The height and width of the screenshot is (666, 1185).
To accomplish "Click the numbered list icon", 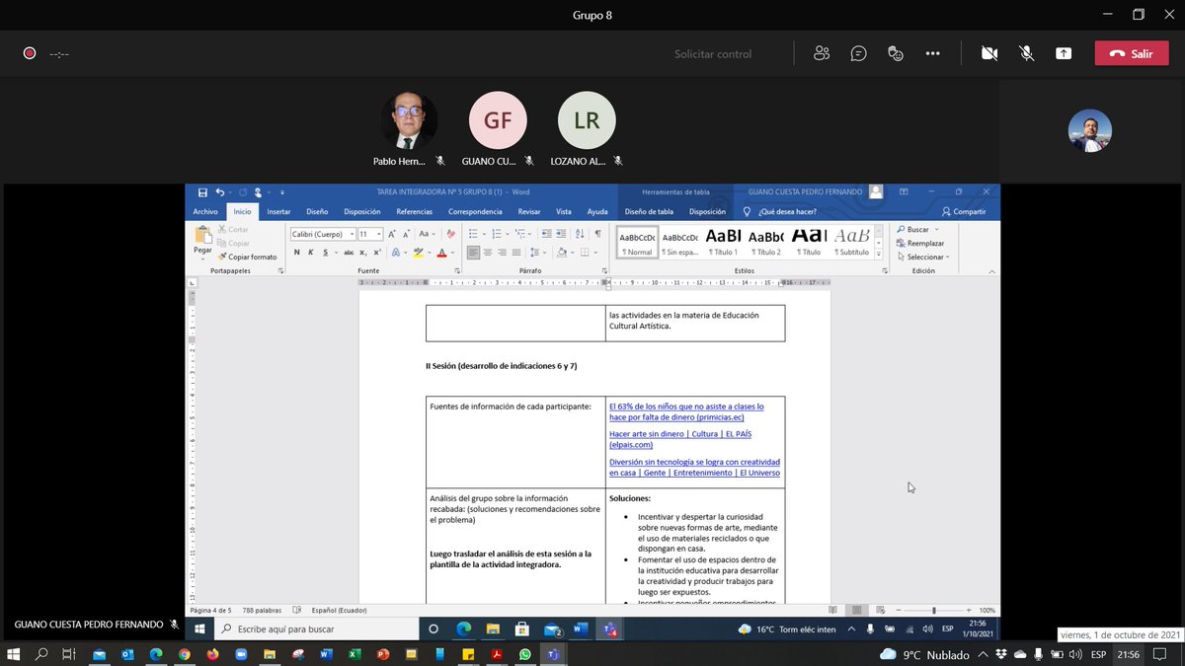I will point(496,234).
